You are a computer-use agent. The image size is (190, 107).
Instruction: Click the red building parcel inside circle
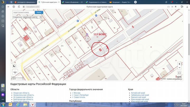point(100,50)
